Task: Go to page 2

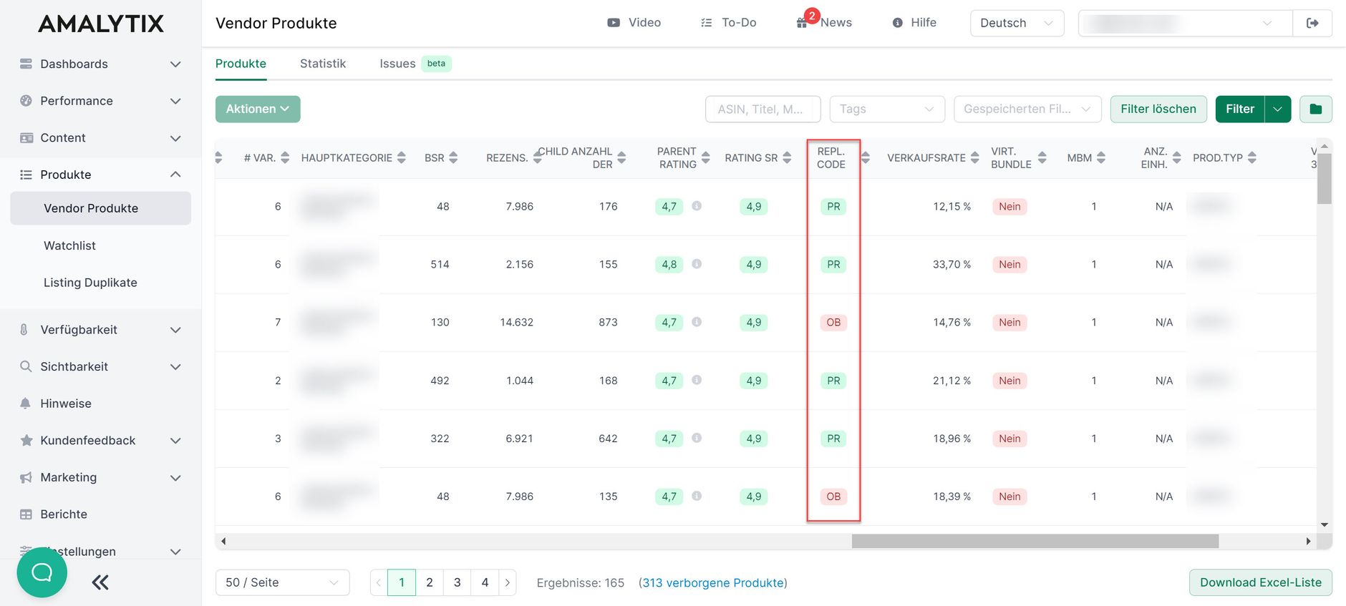Action: [430, 582]
